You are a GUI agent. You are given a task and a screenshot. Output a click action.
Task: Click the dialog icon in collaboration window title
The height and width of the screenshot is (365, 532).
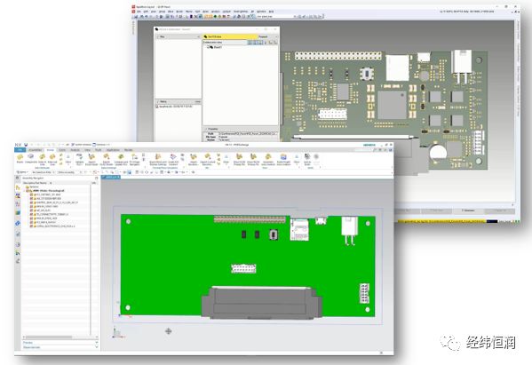coord(156,29)
